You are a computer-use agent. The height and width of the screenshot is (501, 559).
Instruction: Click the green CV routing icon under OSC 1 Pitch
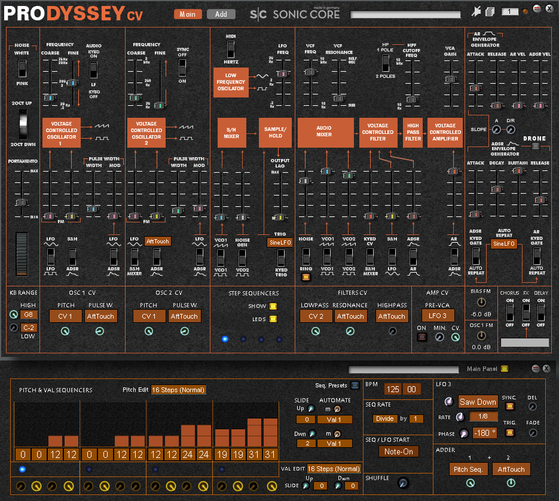click(65, 330)
